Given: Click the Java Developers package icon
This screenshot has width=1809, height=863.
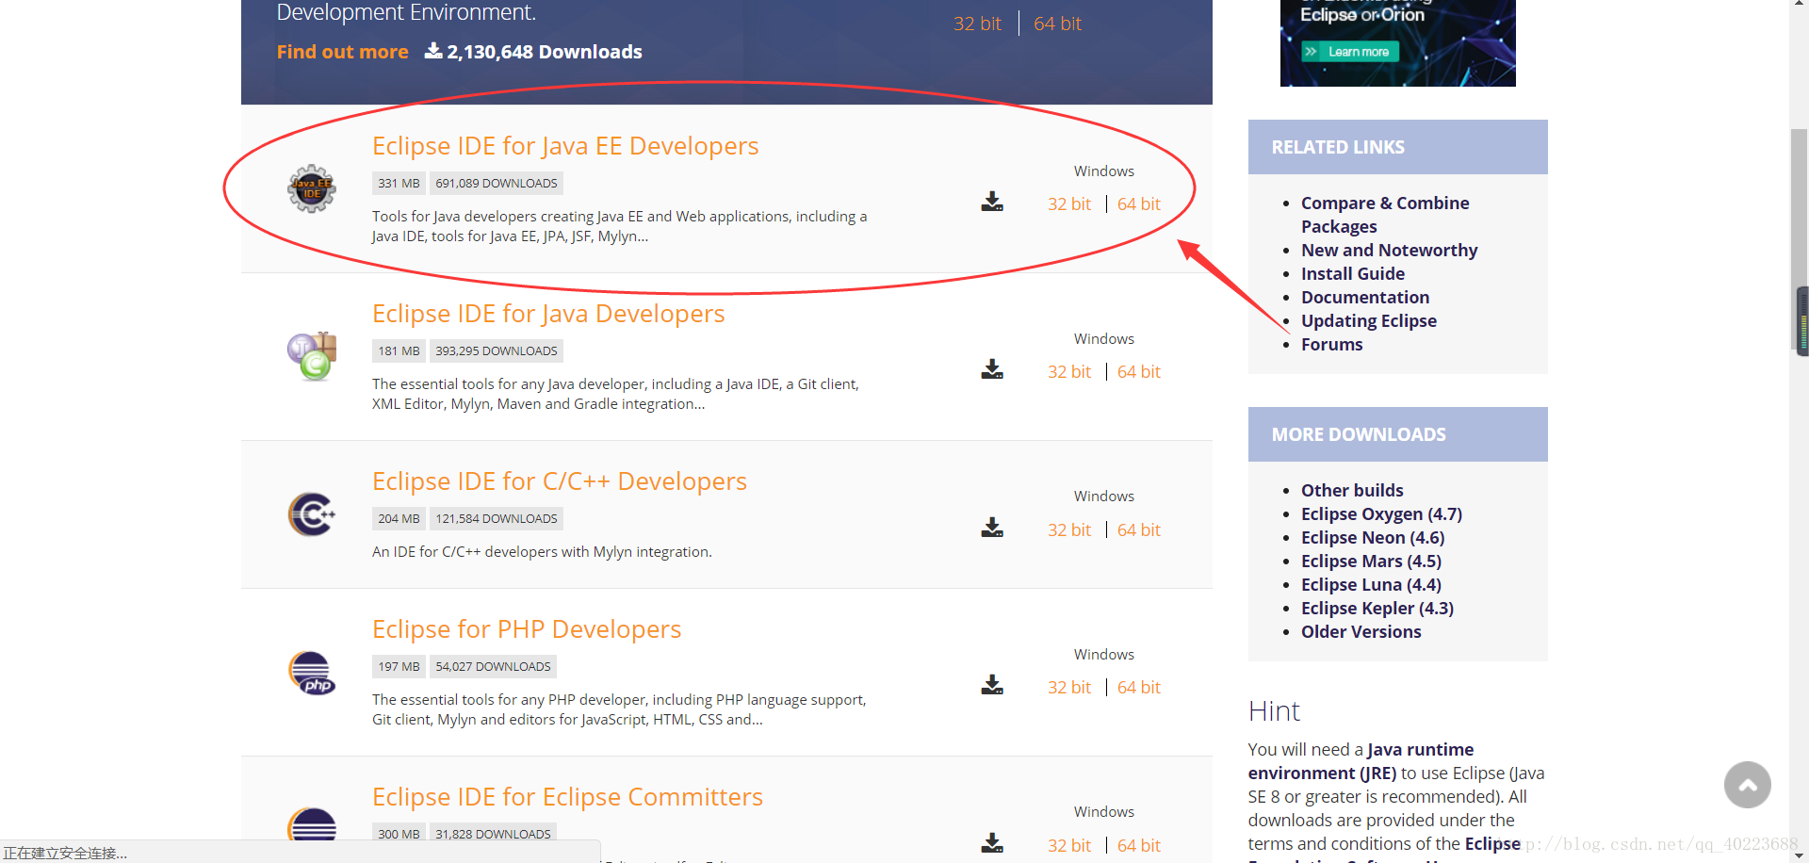Looking at the screenshot, I should coord(312,356).
